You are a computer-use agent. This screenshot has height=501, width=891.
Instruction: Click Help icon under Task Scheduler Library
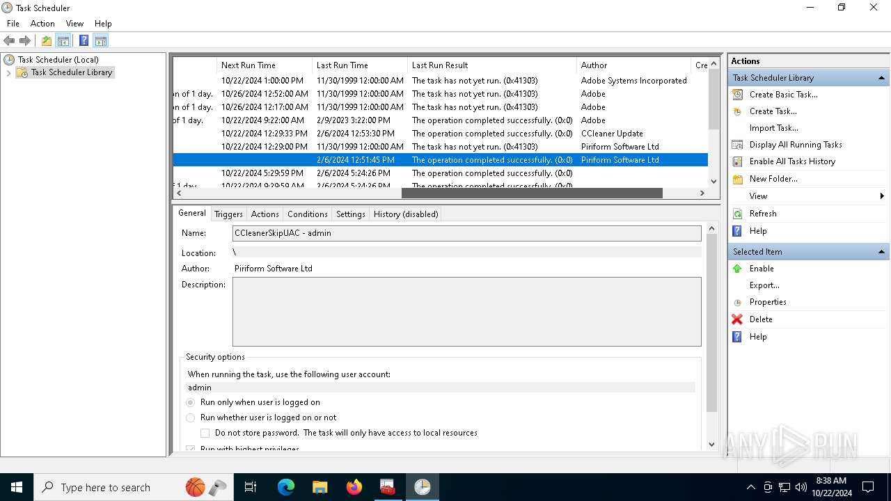tap(737, 231)
